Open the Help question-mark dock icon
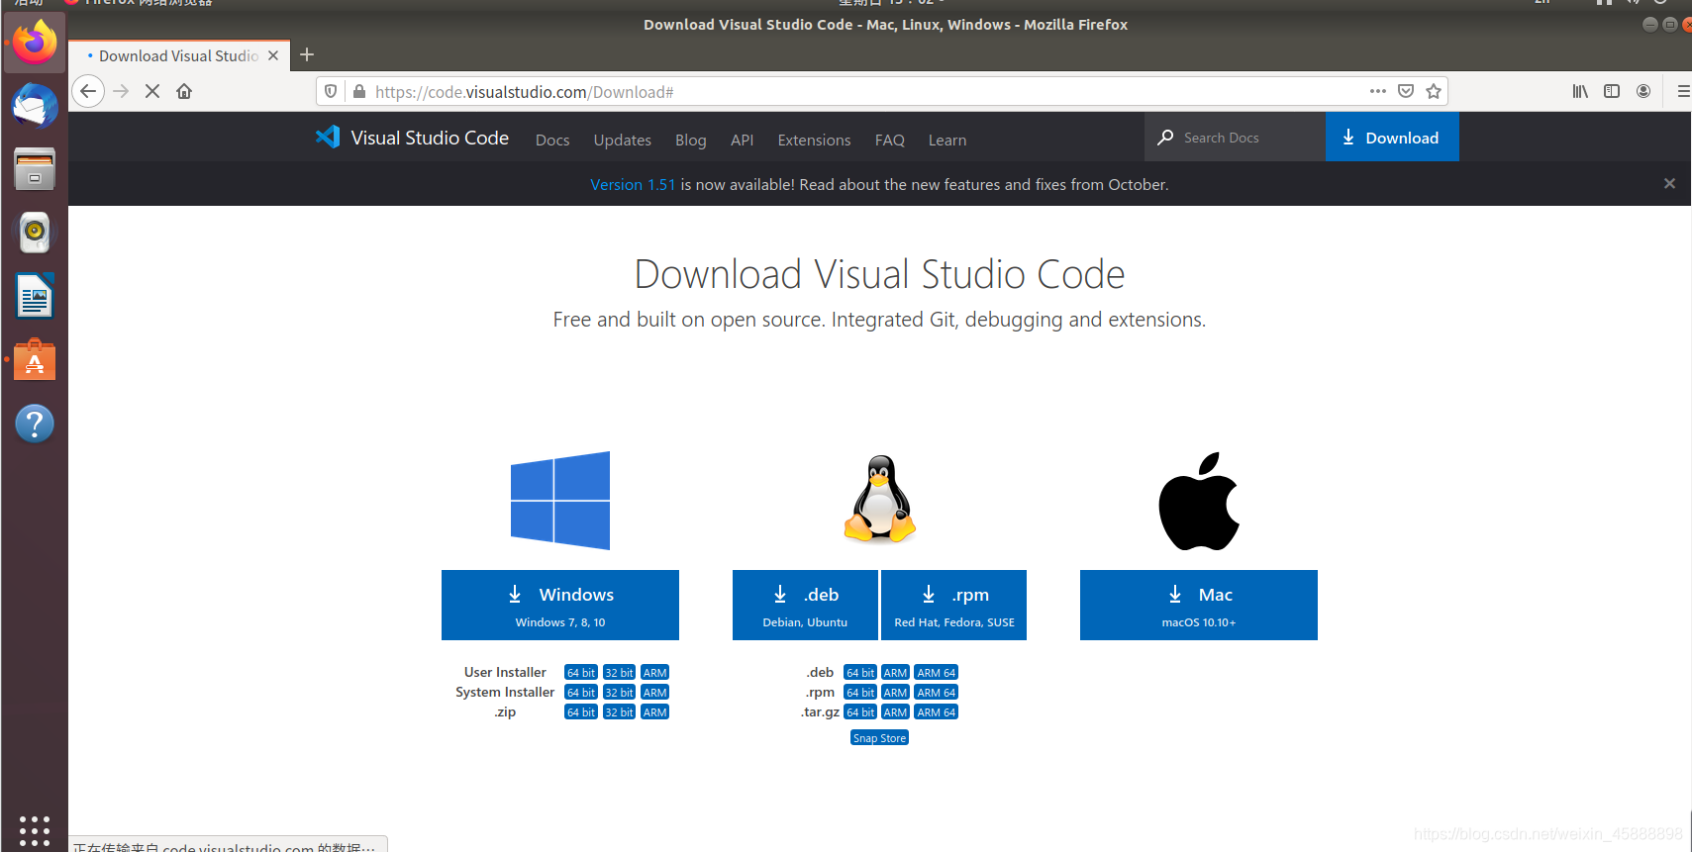The height and width of the screenshot is (852, 1692). pos(35,424)
